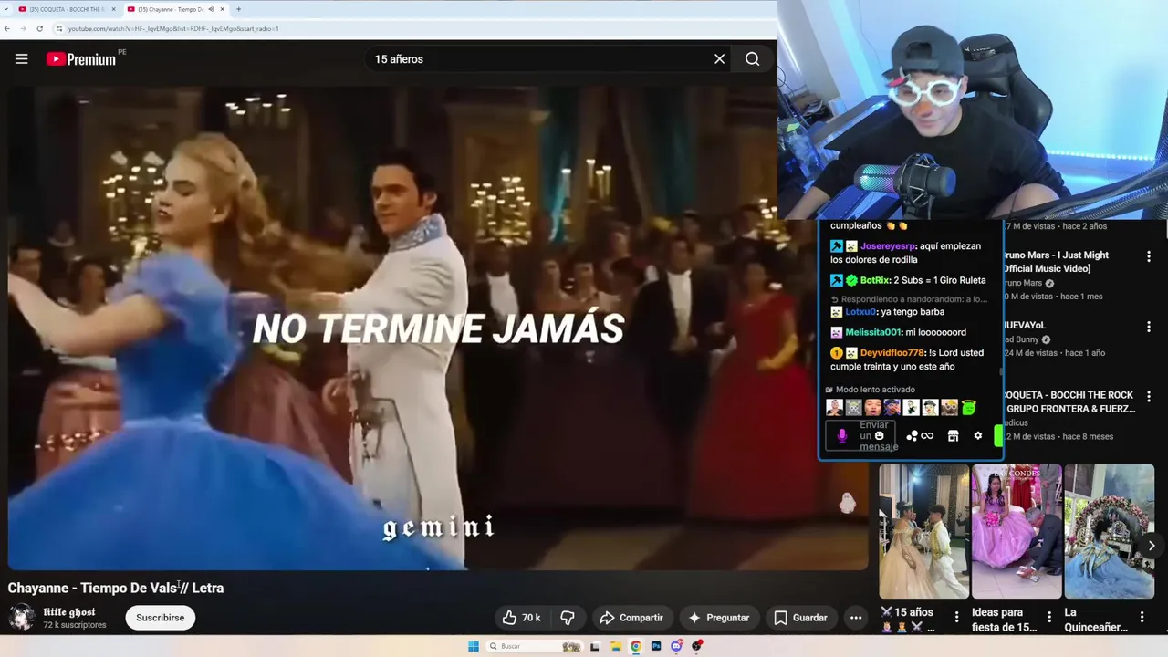Open 'La Quinceañer...' short thumbnail

(x=1110, y=531)
